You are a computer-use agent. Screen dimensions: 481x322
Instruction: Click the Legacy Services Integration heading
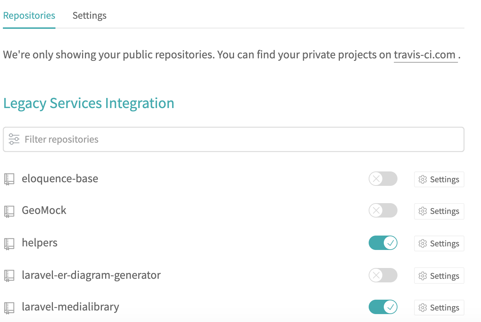[x=89, y=103]
